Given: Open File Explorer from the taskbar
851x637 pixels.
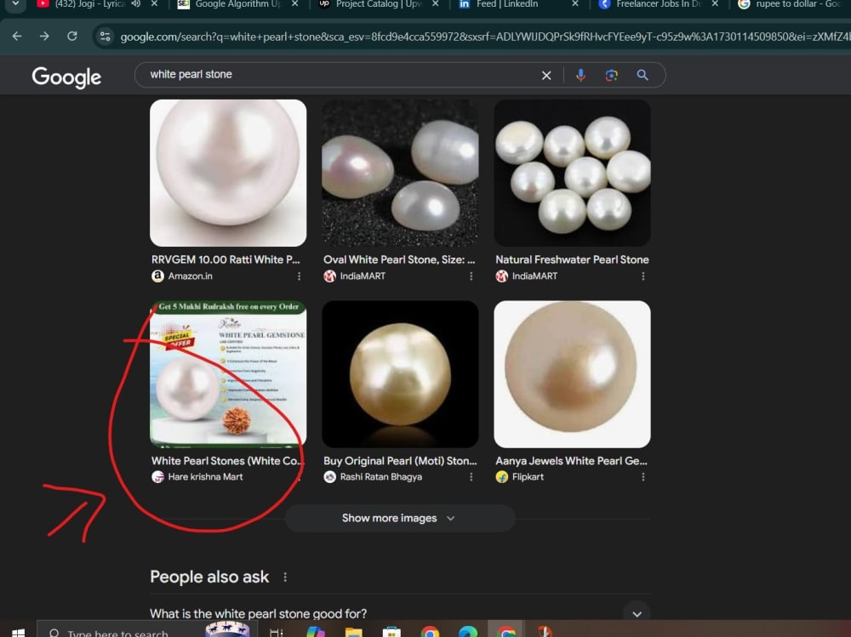Looking at the screenshot, I should pyautogui.click(x=353, y=633).
